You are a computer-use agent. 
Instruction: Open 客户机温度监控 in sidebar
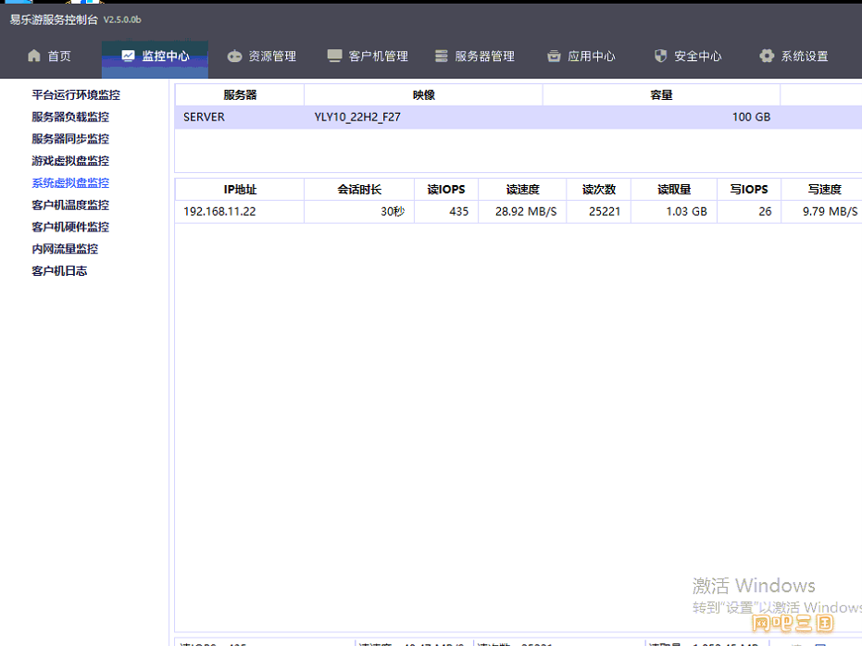pyautogui.click(x=70, y=205)
